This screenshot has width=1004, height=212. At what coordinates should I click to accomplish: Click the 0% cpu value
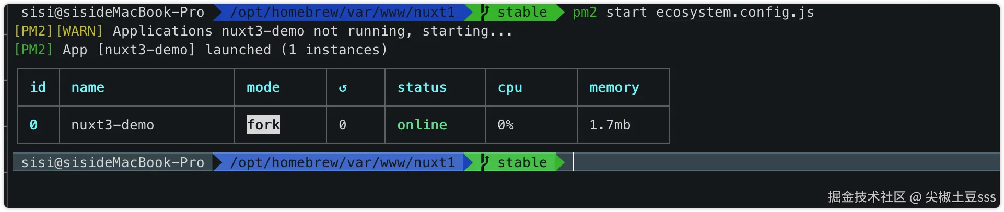tap(506, 125)
